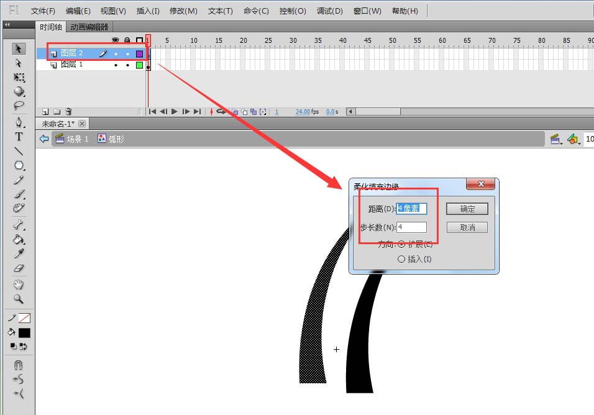Screen dimensions: 594x415
Task: Click the 步长数(N) input field
Action: (x=411, y=227)
